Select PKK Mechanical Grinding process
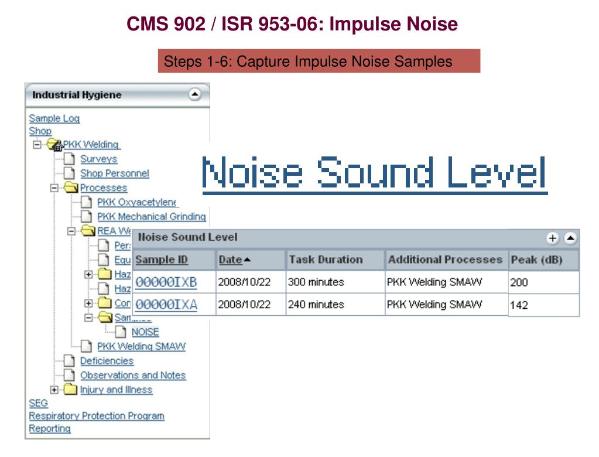 point(151,217)
